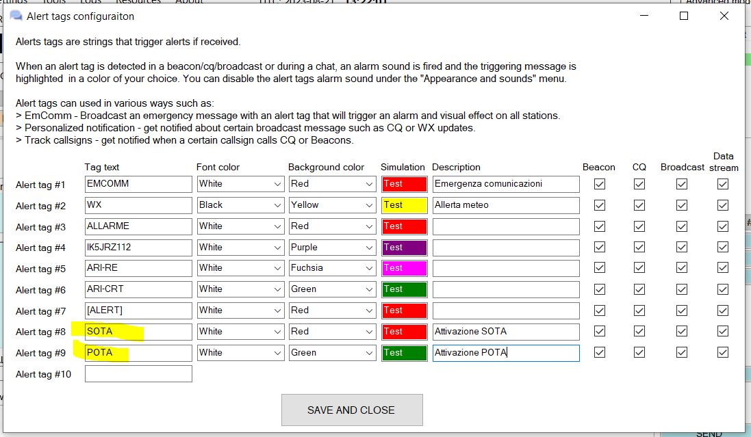Click the [ALERT] tag text field
Image resolution: width=751 pixels, height=437 pixels.
point(138,310)
